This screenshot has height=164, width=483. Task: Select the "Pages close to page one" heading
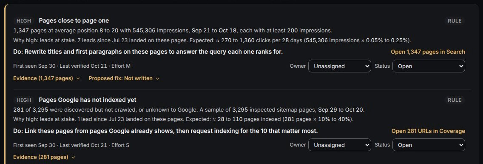click(x=74, y=21)
